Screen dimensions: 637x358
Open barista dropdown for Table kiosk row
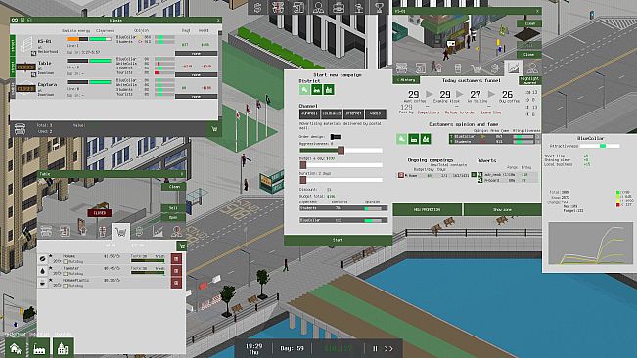pos(197,74)
